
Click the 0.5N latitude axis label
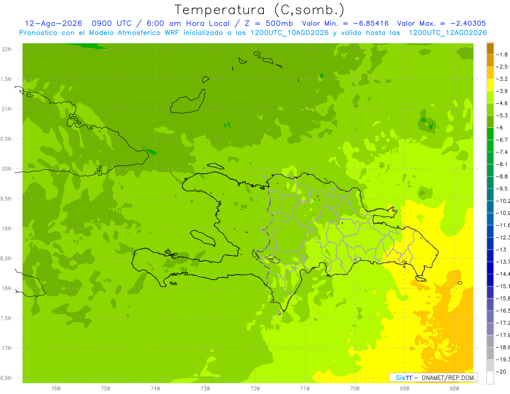[6, 139]
